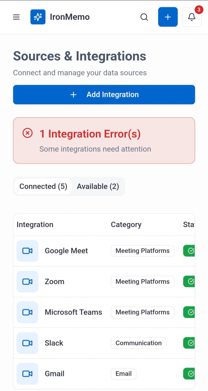
Task: Open the search magnifier icon
Action: pos(144,17)
